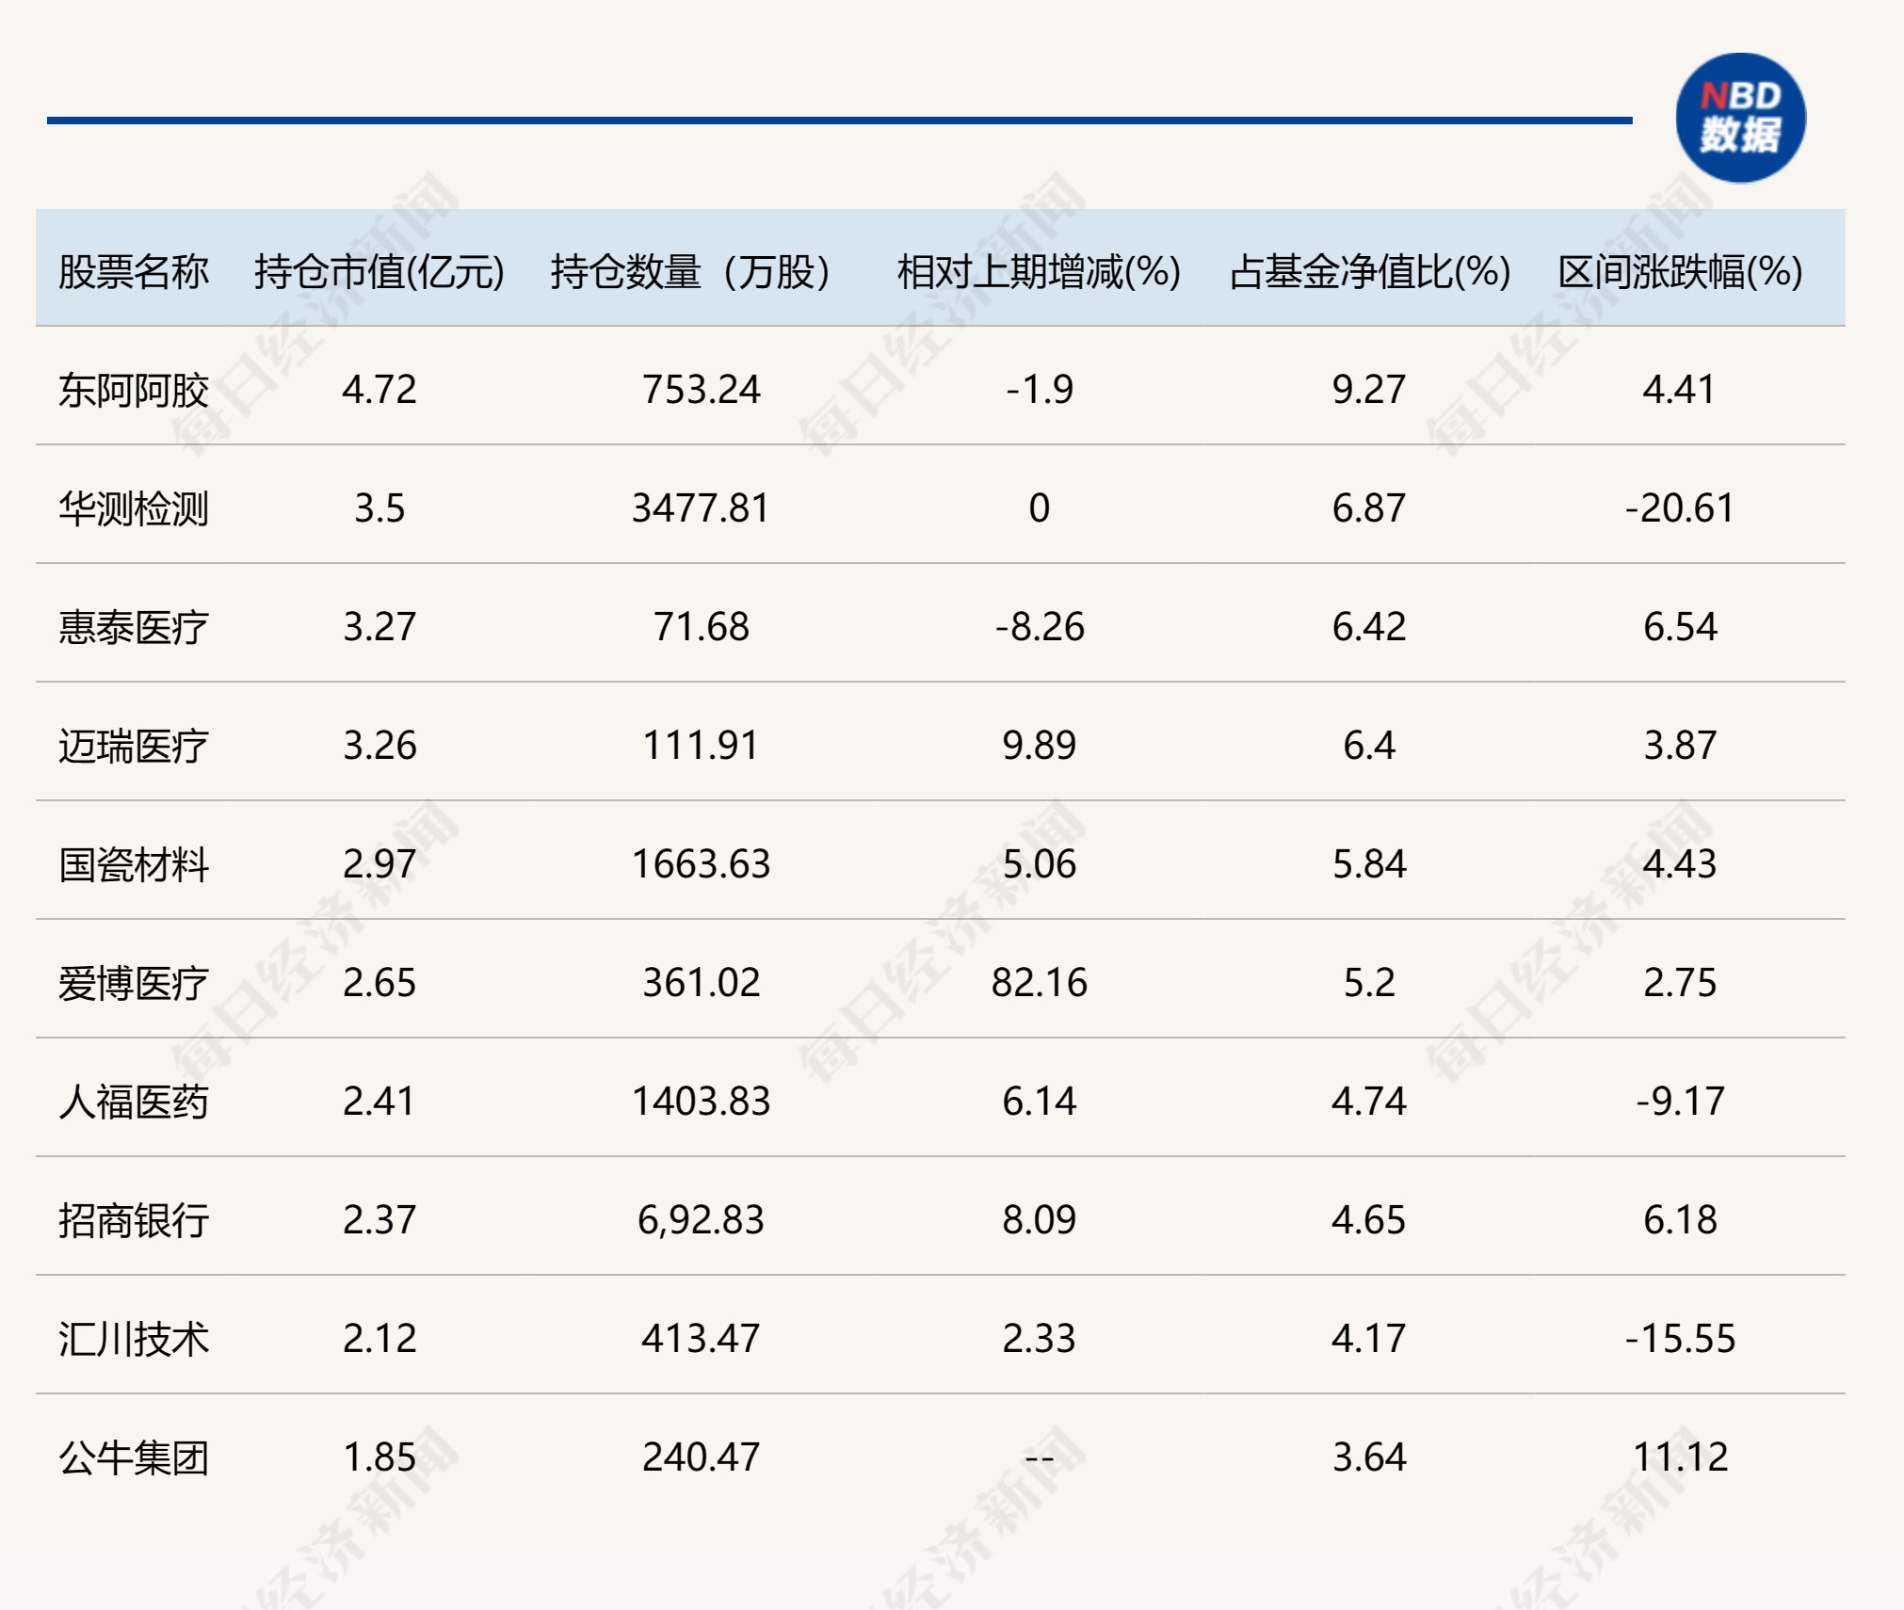
Task: Click the holding quantity 361.02
Action: (x=701, y=983)
